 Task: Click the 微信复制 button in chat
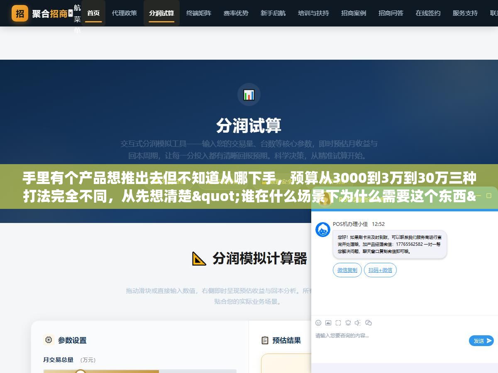coord(347,270)
